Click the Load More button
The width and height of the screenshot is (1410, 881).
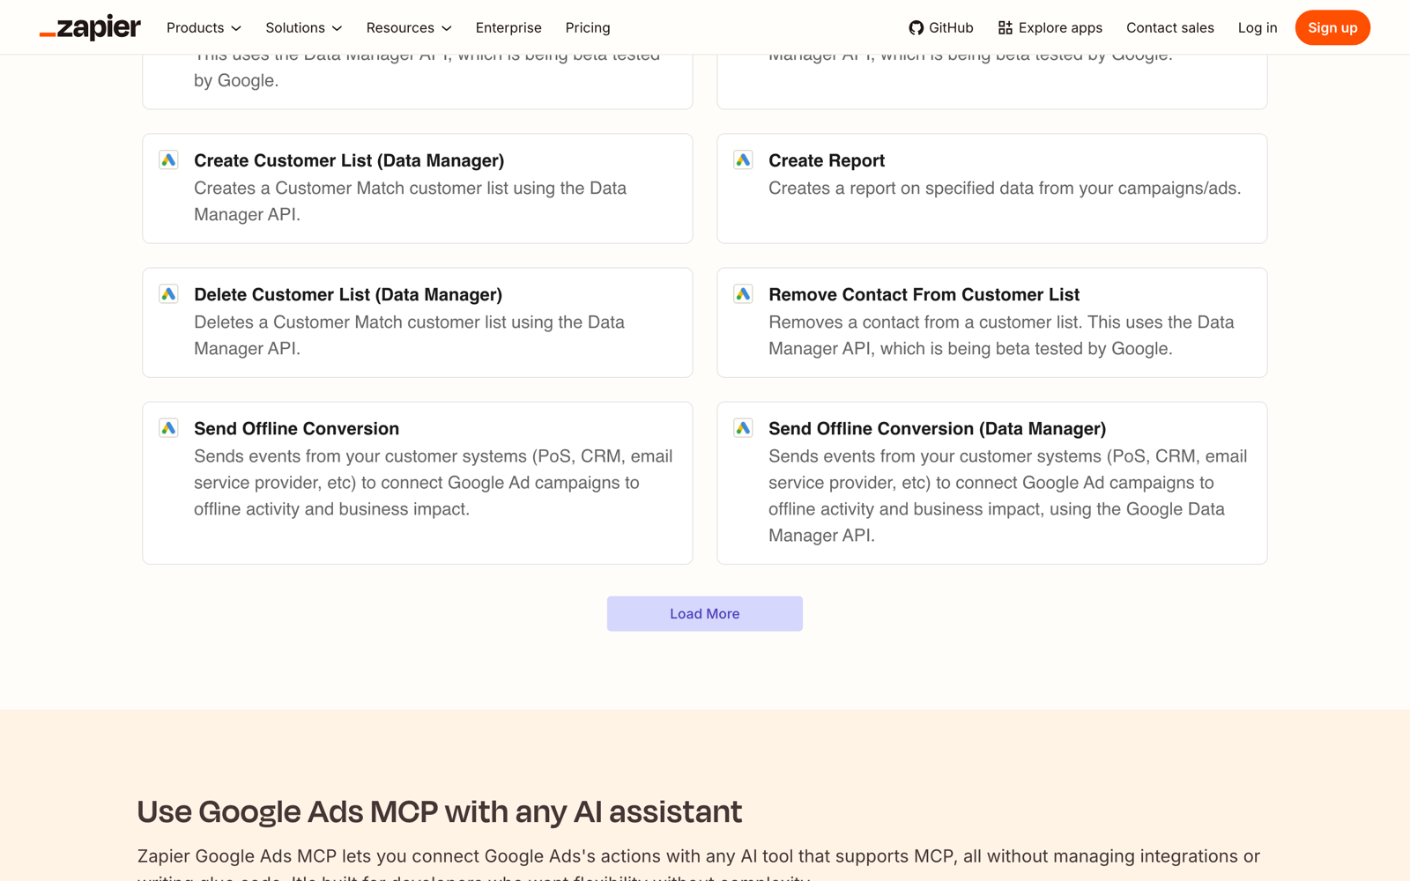pos(705,614)
